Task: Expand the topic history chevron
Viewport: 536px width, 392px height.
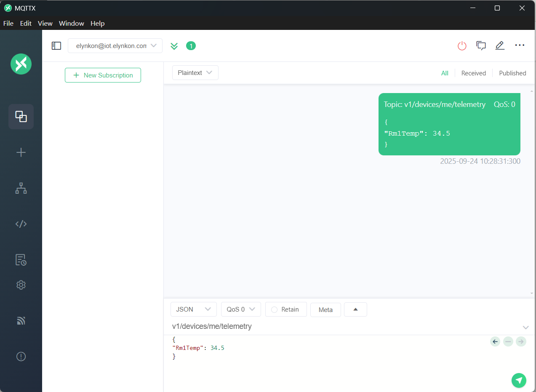Action: click(525, 327)
